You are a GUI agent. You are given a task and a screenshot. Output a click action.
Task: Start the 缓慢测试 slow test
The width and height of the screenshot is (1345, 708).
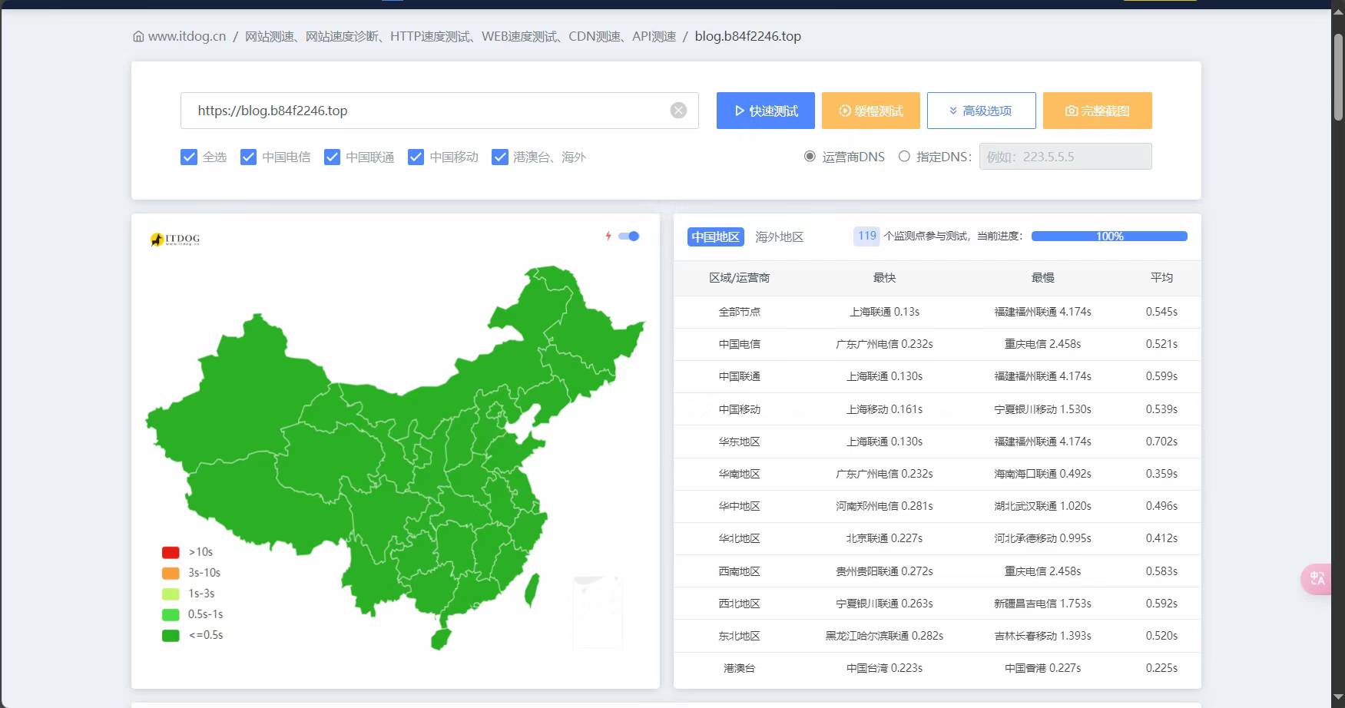[871, 111]
